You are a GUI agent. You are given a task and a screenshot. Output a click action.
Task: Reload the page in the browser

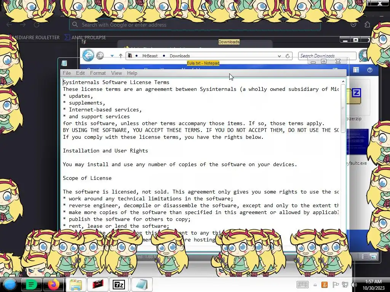pyautogui.click(x=37, y=25)
